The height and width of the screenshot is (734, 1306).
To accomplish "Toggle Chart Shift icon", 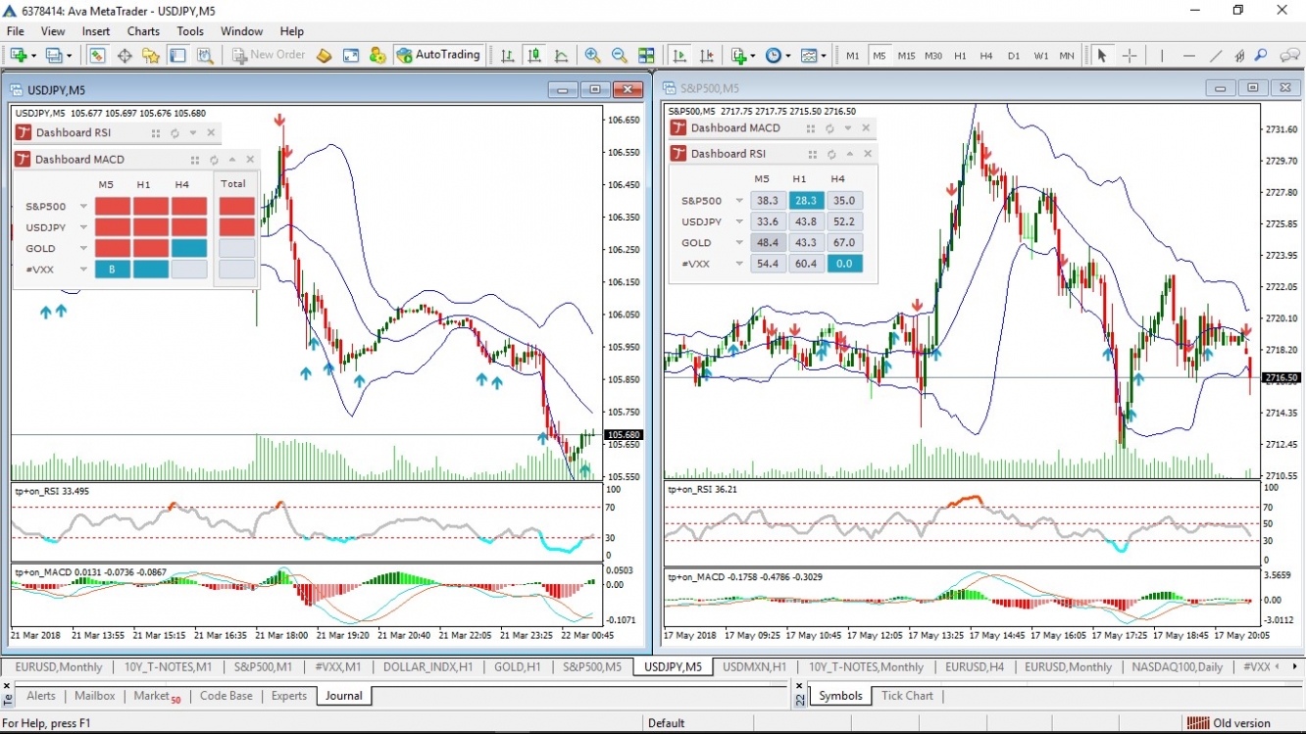I will pos(707,56).
